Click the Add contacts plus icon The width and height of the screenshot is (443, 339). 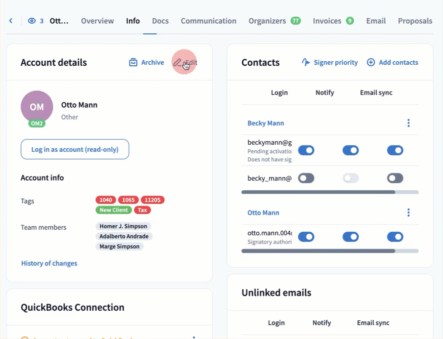click(371, 63)
